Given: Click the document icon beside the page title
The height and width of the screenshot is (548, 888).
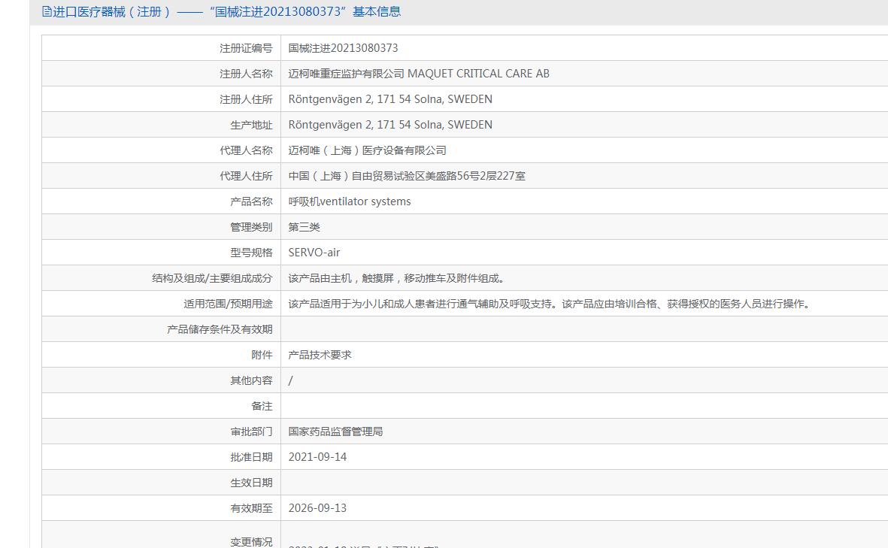Looking at the screenshot, I should click(x=47, y=11).
